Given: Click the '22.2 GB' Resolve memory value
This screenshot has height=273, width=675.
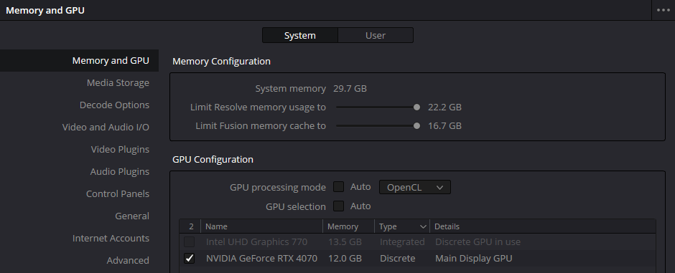Looking at the screenshot, I should [x=444, y=107].
